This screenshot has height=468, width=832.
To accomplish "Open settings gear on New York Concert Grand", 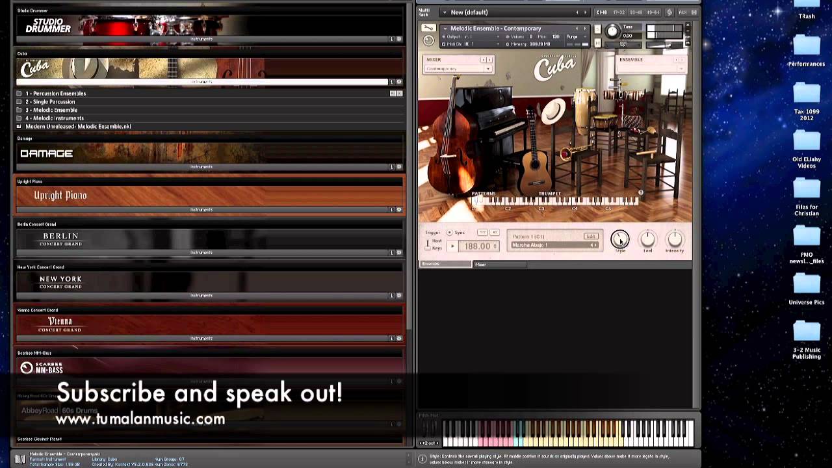I will coord(399,296).
